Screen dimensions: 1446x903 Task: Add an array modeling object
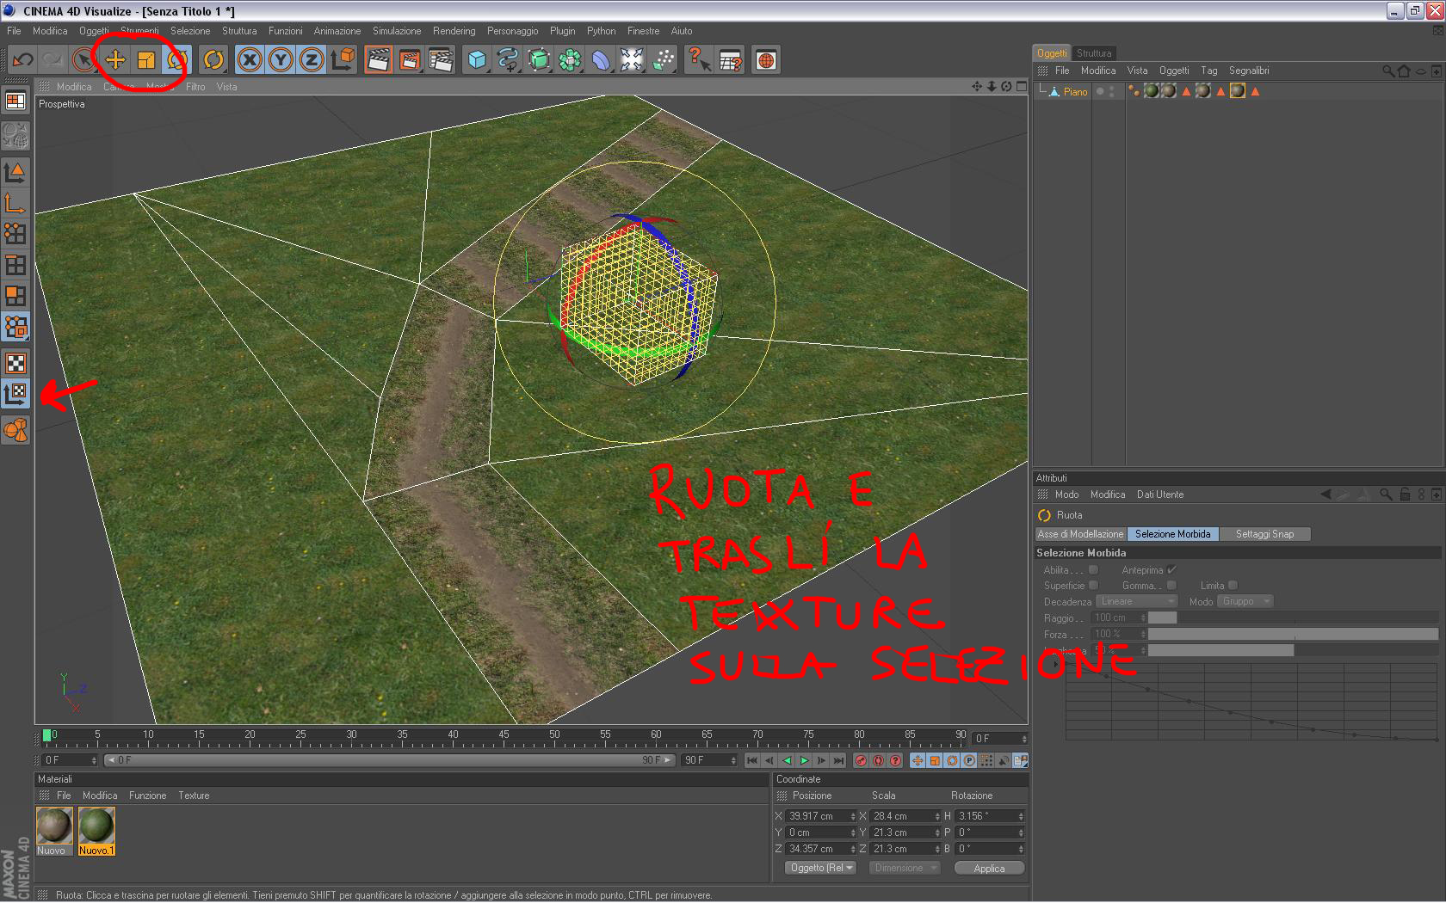[x=570, y=60]
